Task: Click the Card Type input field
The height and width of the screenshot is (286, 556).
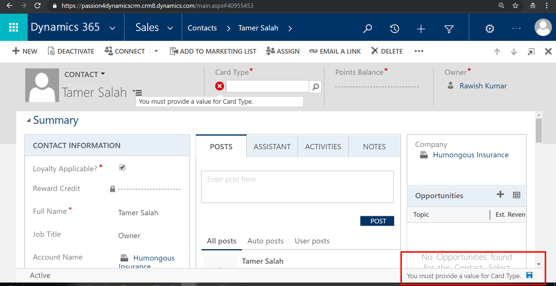Action: click(x=267, y=86)
